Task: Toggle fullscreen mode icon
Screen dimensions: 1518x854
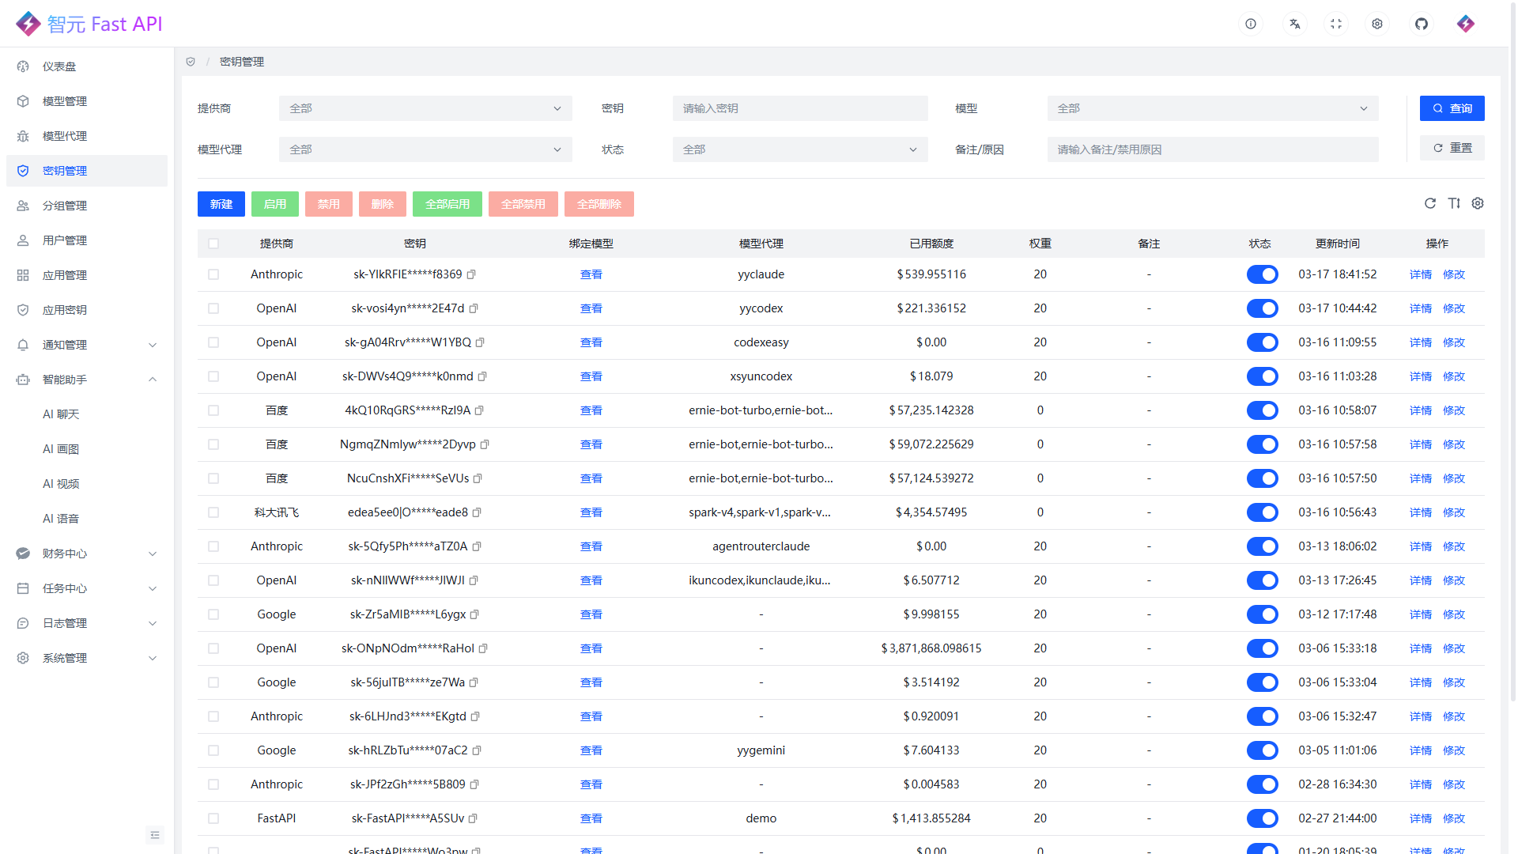Action: click(x=1336, y=24)
